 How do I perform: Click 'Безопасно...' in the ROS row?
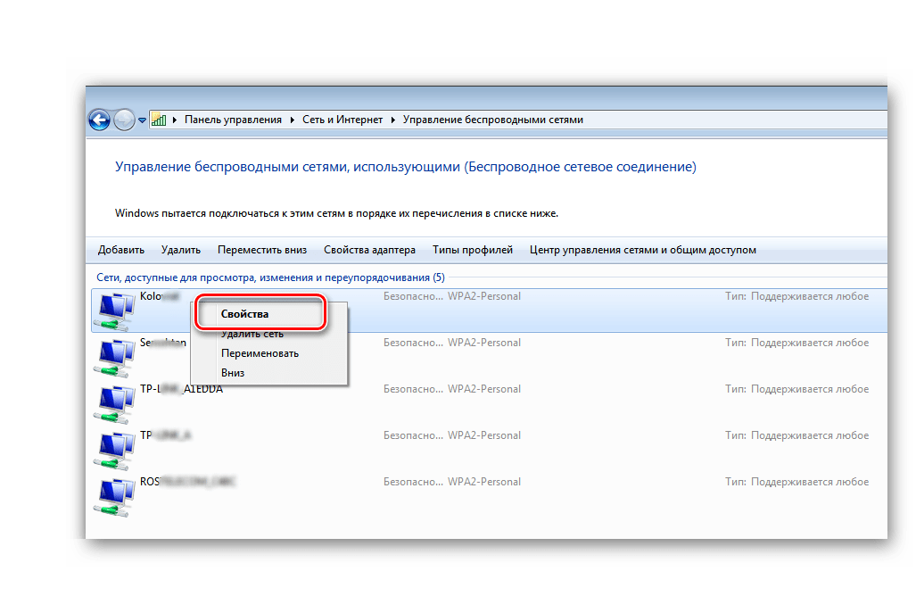tap(414, 482)
